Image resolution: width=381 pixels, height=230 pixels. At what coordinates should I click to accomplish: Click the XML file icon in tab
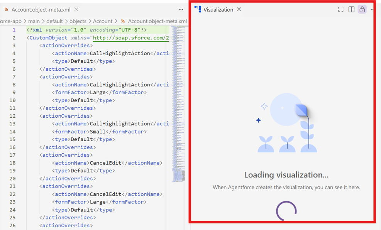(x=7, y=10)
